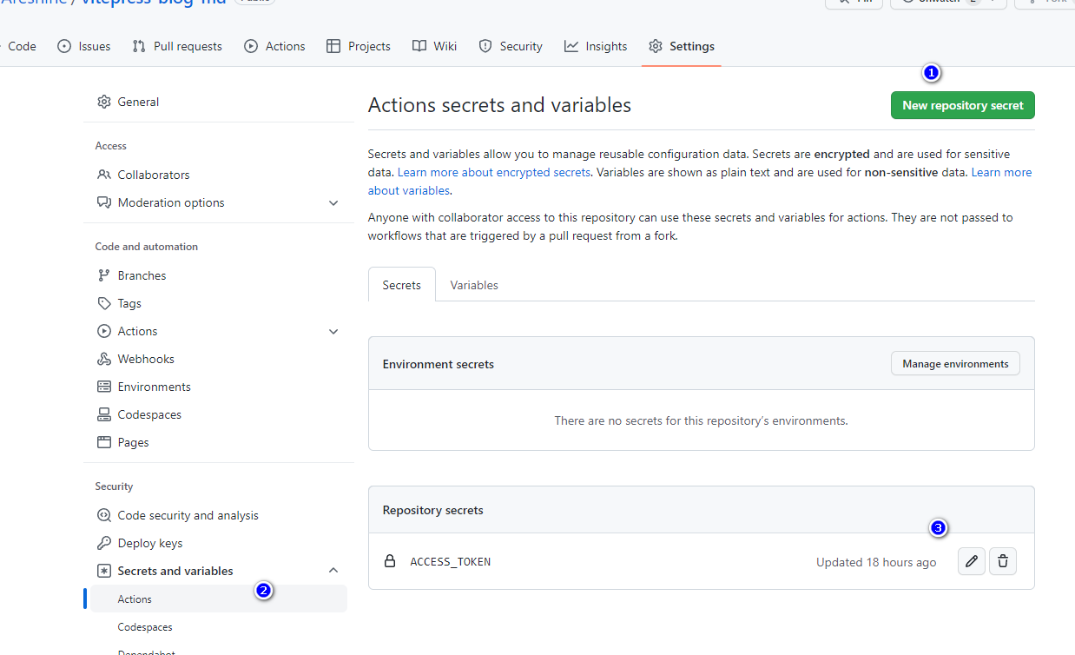Click the General gear icon in sidebar
The image size is (1075, 655).
coord(104,102)
